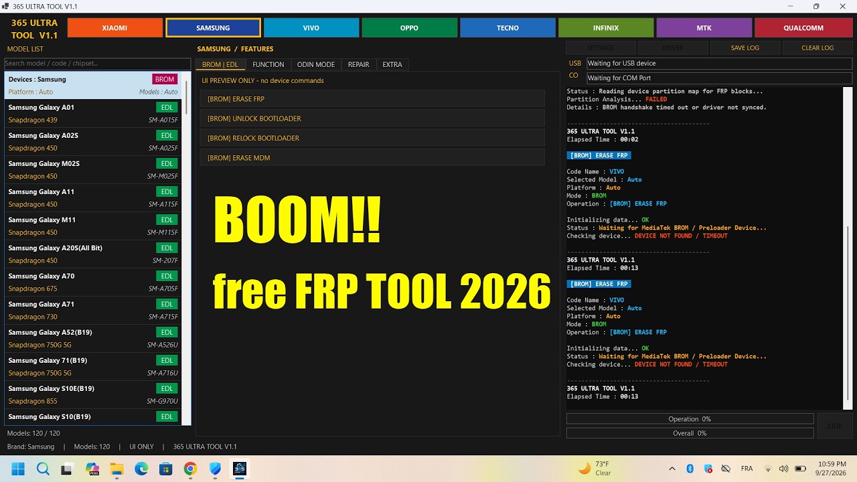This screenshot has height=482, width=857.
Task: Focus the model search input field
Action: pos(98,64)
